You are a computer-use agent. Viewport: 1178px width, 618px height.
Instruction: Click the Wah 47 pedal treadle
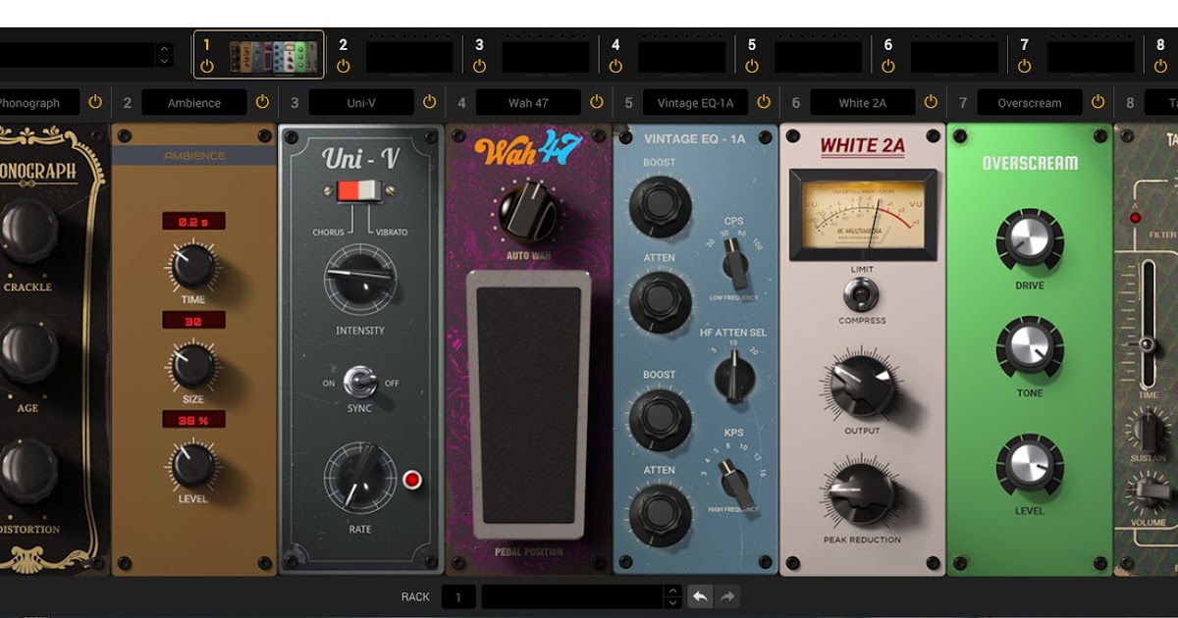point(528,404)
